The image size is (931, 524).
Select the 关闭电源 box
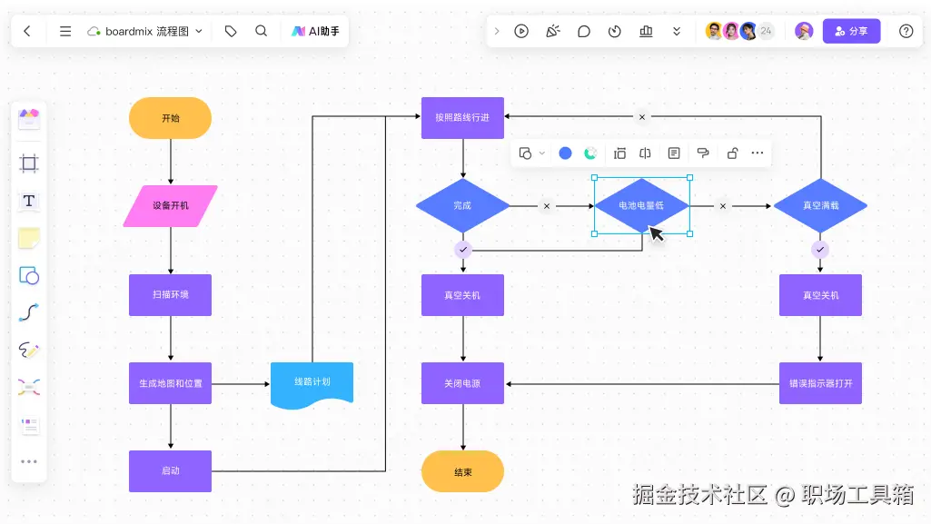click(462, 383)
